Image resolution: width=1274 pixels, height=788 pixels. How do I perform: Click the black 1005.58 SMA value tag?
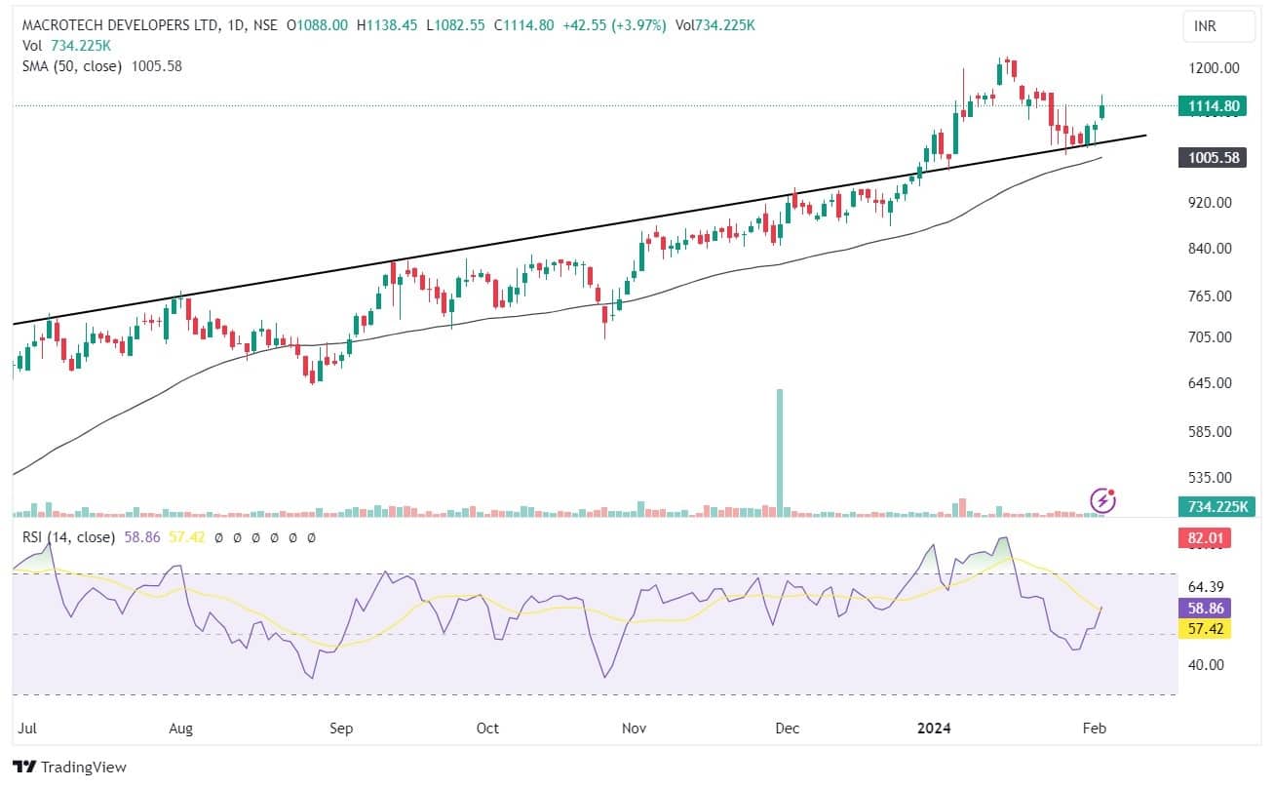[x=1210, y=157]
